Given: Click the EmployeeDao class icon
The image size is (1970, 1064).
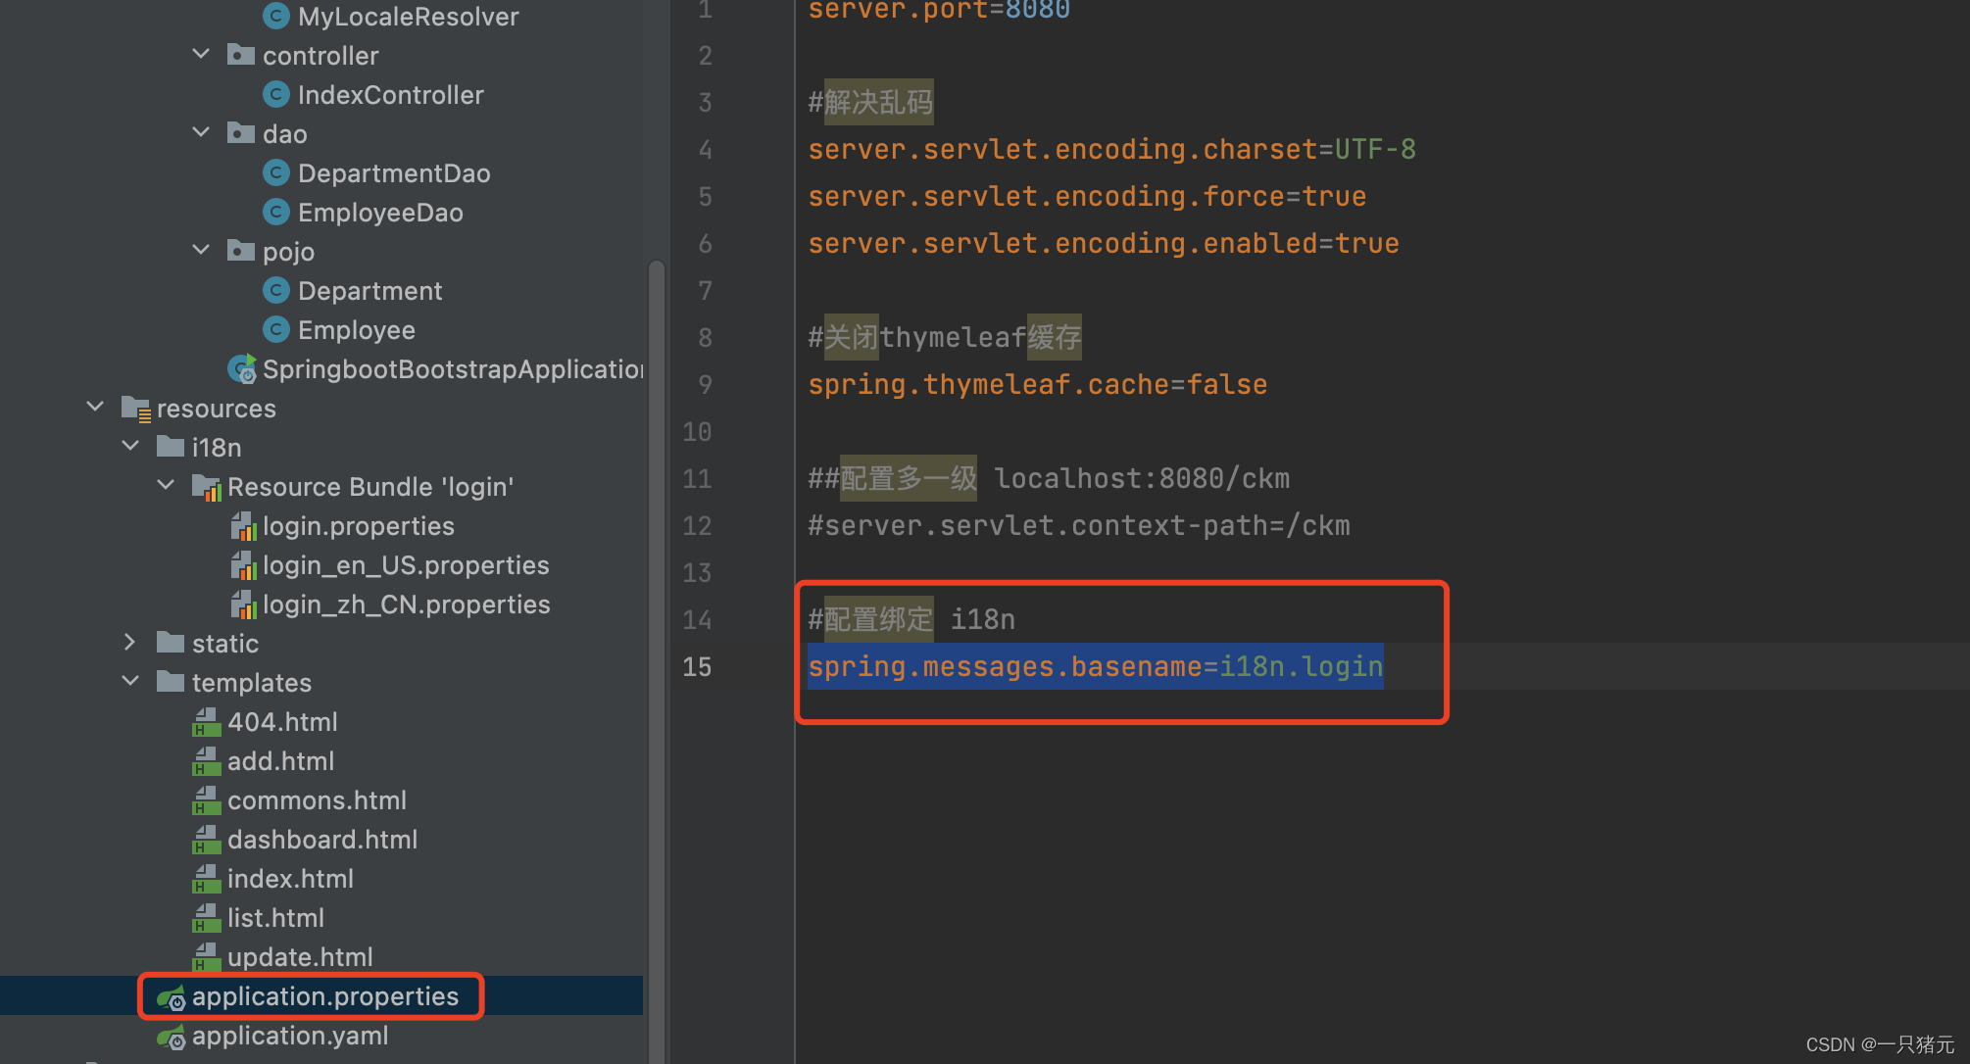Looking at the screenshot, I should (x=276, y=213).
